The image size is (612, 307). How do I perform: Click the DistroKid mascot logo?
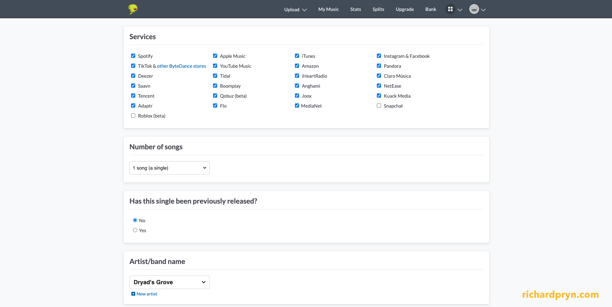[132, 9]
